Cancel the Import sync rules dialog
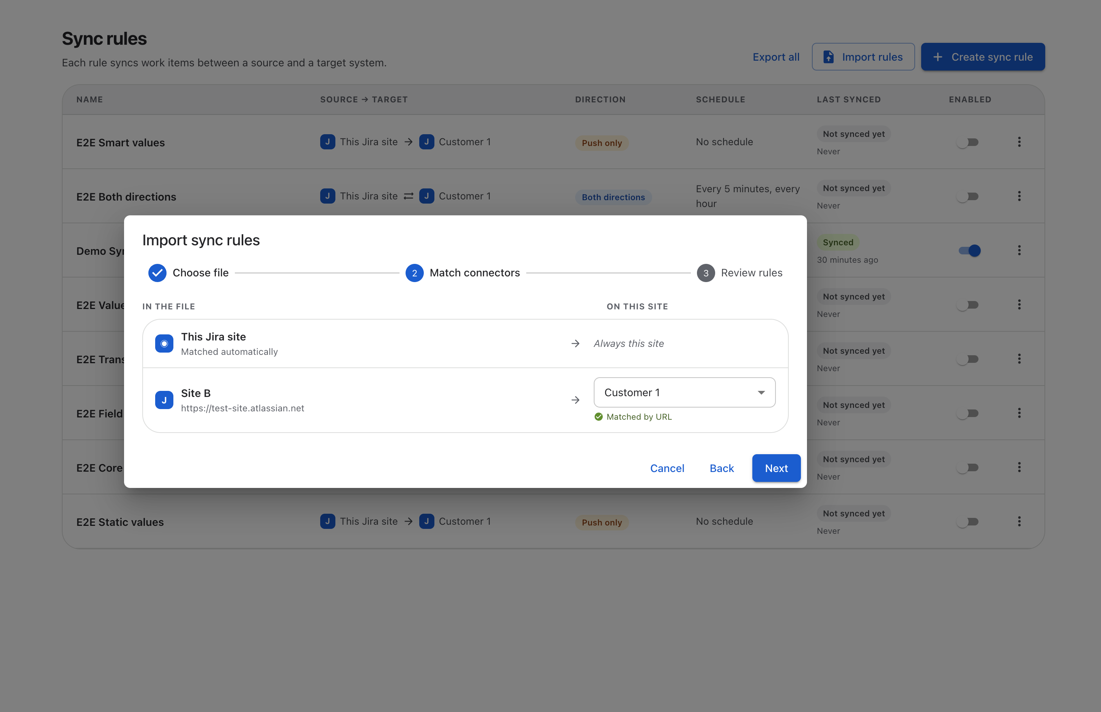Viewport: 1101px width, 712px height. pyautogui.click(x=667, y=468)
